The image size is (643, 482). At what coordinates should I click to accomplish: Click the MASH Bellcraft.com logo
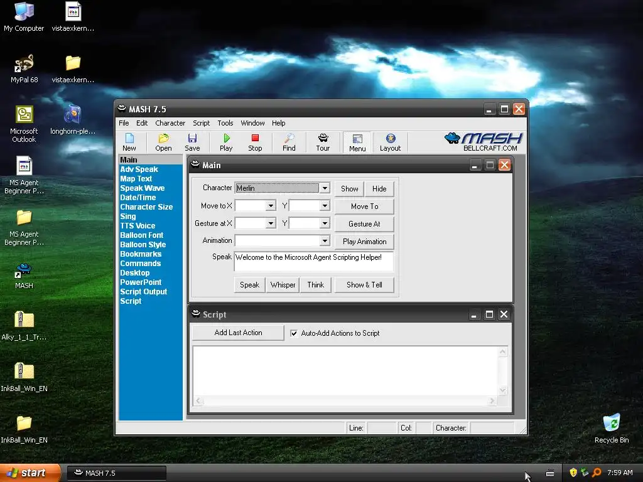click(484, 142)
